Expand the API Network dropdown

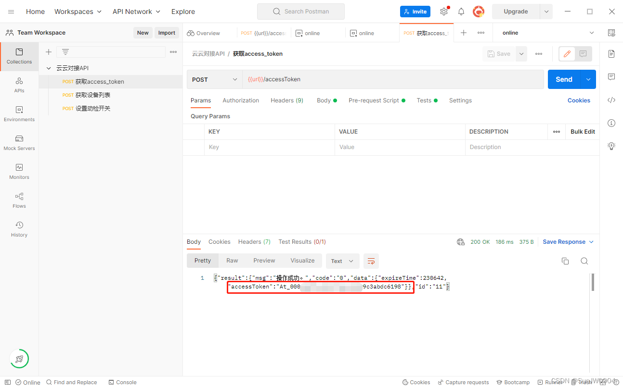136,12
